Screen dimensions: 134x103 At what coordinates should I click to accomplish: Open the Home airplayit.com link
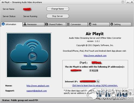pos(38,86)
